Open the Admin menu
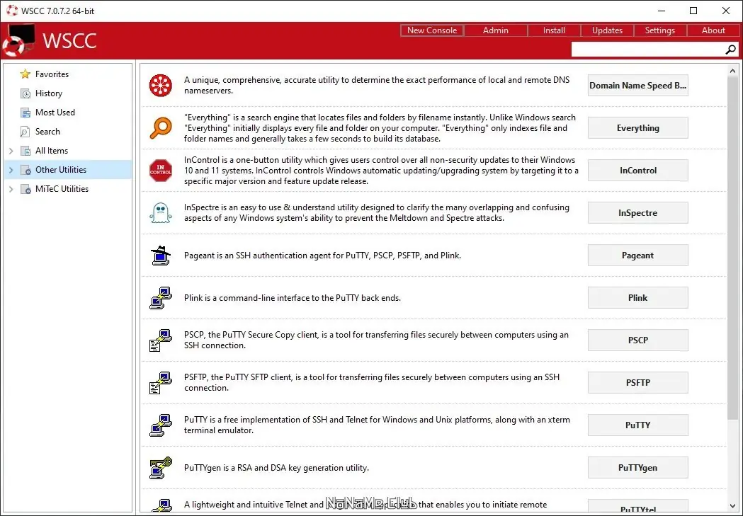The width and height of the screenshot is (743, 516). pos(496,30)
